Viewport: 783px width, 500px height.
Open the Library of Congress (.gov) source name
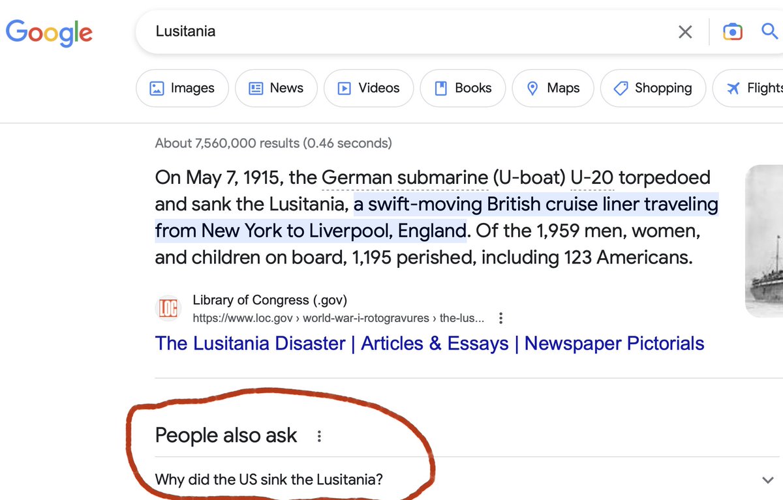tap(269, 300)
